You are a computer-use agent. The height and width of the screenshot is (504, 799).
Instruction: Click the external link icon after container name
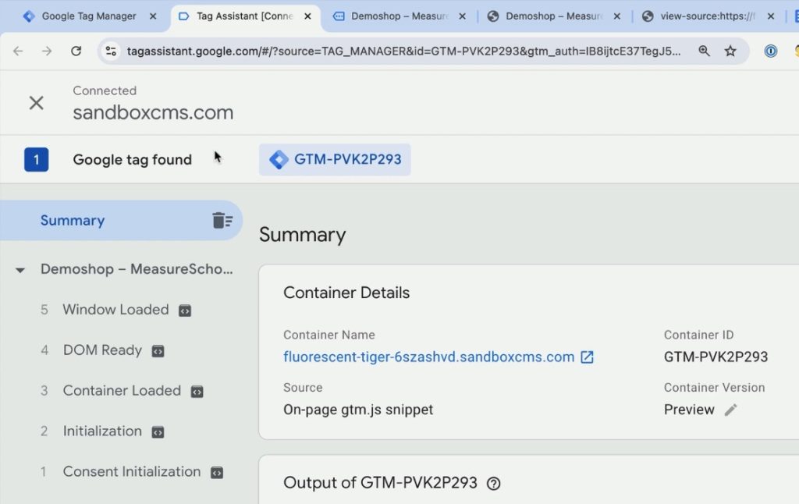point(587,357)
